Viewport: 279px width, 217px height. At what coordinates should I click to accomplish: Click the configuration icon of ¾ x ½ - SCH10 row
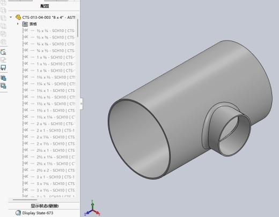(x=25, y=51)
